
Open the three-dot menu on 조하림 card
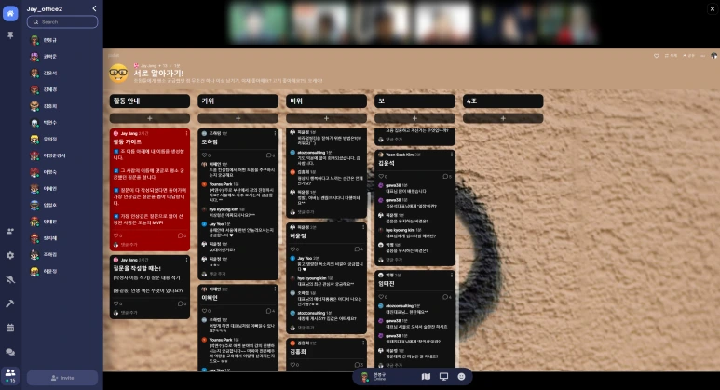coord(275,133)
